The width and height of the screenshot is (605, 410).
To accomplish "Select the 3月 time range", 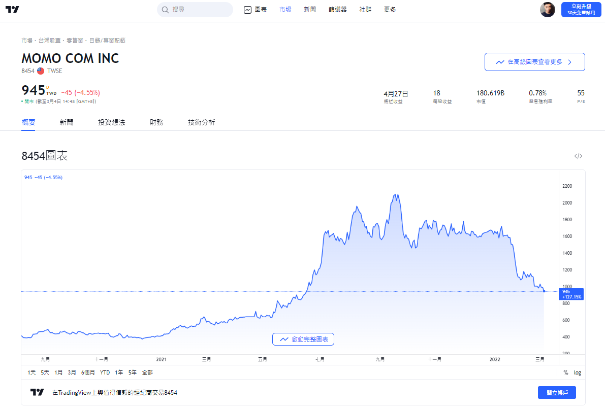I will [72, 372].
